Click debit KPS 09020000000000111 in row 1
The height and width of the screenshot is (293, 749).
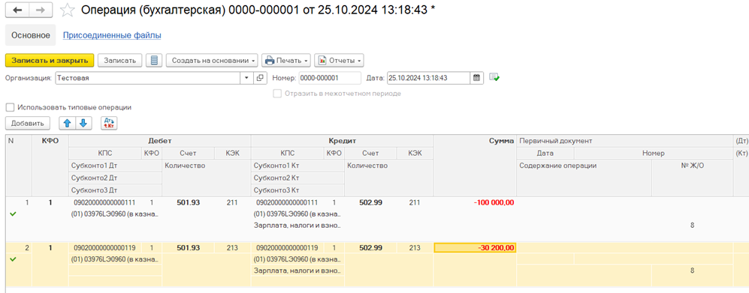click(104, 202)
